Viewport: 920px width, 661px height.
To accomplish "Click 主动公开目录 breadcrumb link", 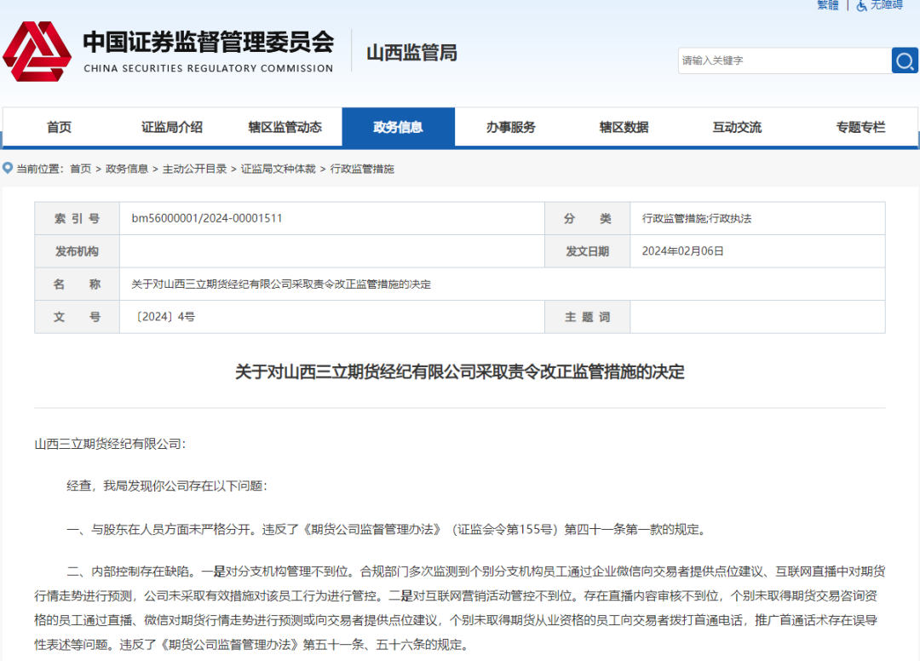I will pos(195,169).
